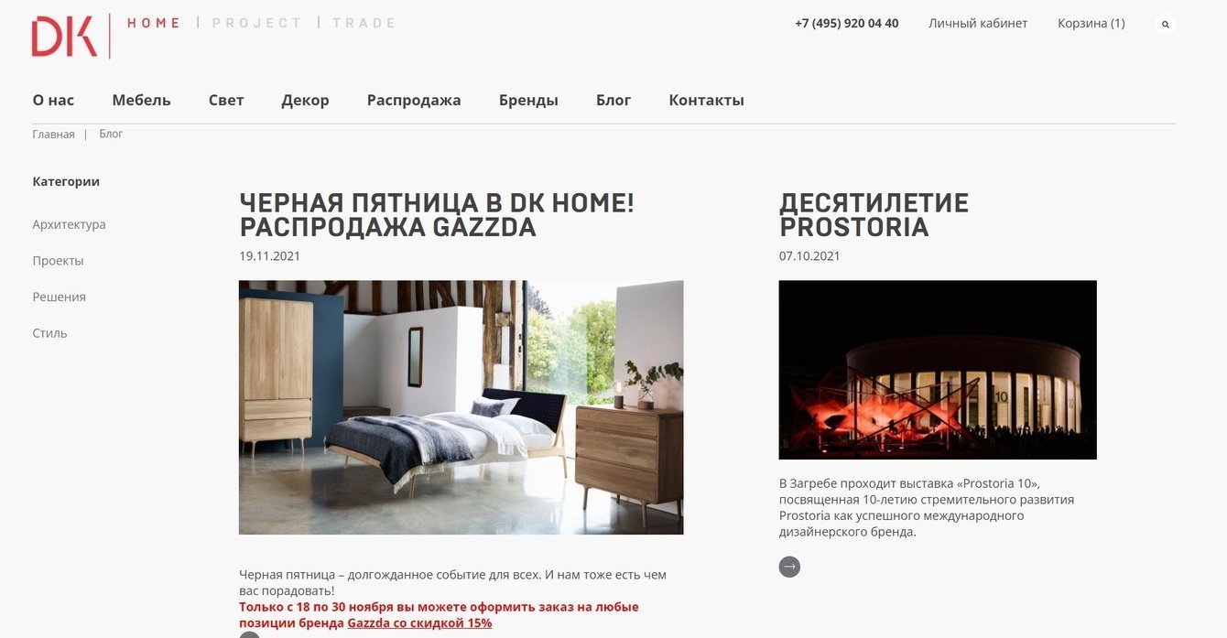Open the Свет menu
Viewport: 1227px width, 638px height.
click(x=226, y=100)
